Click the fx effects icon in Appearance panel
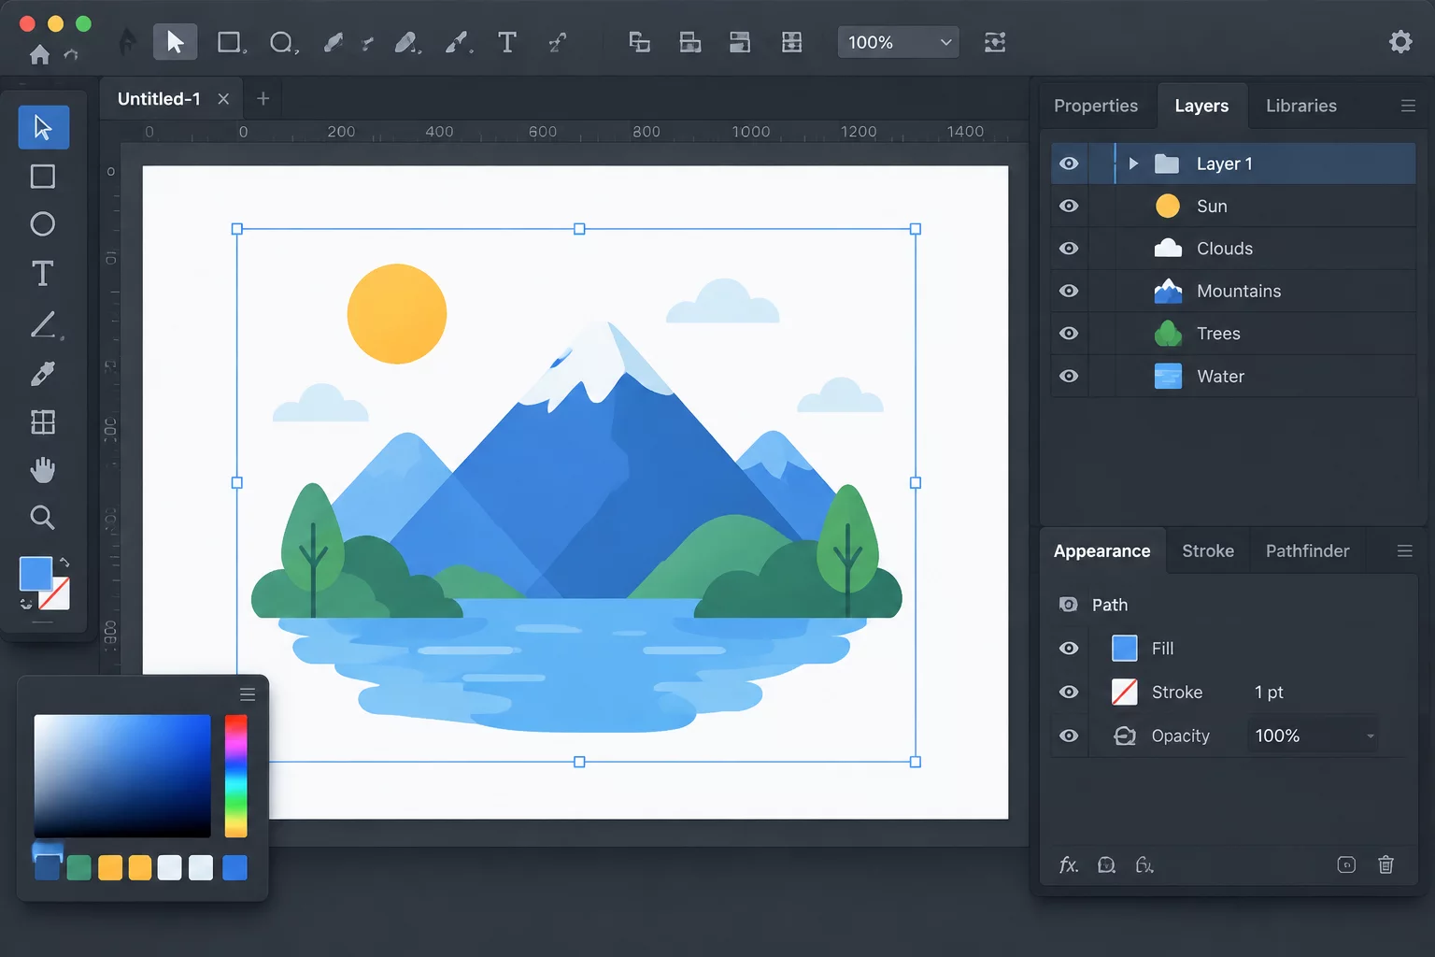Screen dimensions: 1435x957 [1069, 864]
